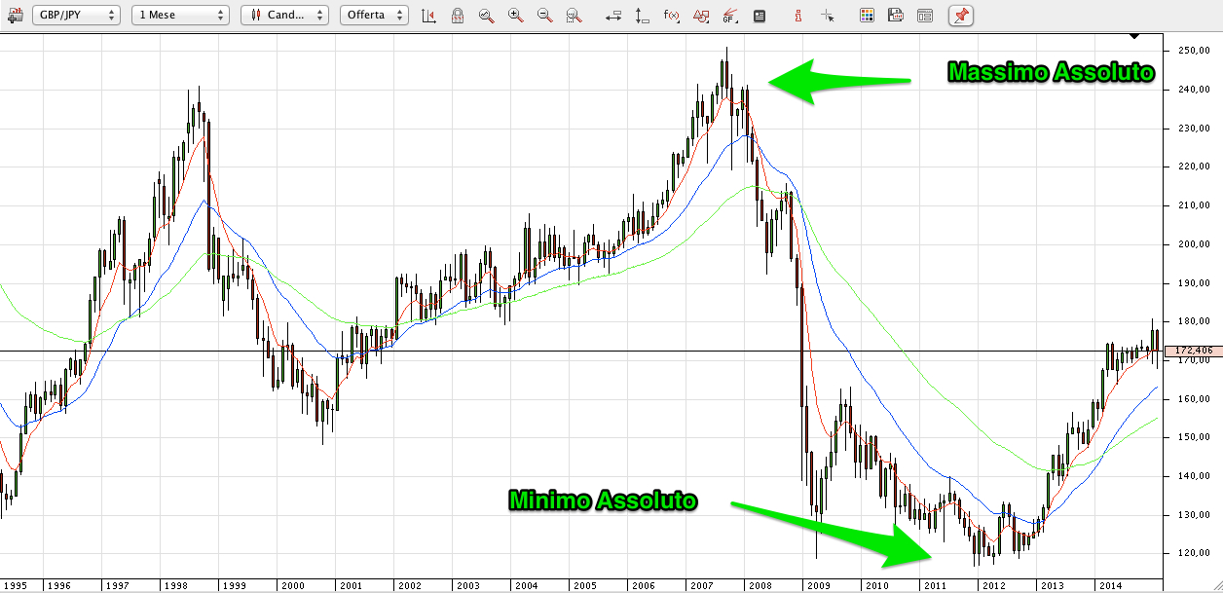Open the drawing shapes tool menu
The image size is (1223, 593).
[701, 15]
